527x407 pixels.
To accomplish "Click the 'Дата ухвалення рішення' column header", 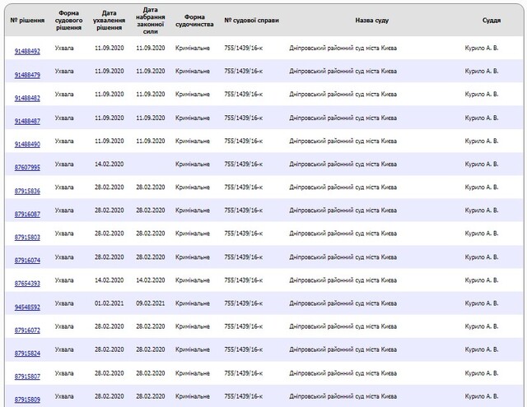I will (x=109, y=20).
